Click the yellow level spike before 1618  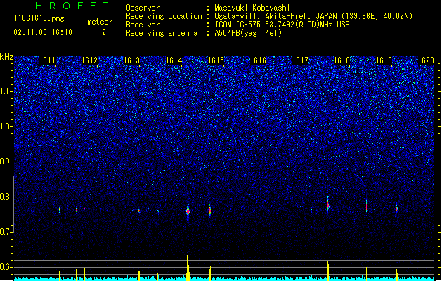[328, 270]
